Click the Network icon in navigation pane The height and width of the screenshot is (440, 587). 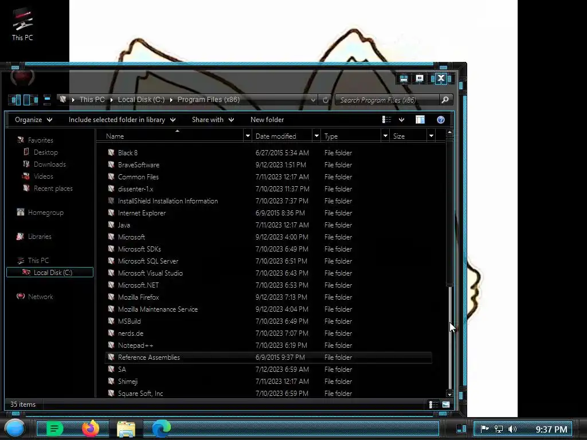(x=21, y=296)
